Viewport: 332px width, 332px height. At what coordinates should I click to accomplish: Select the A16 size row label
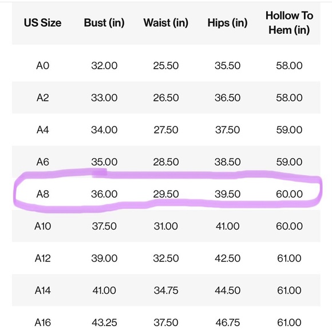[x=42, y=322]
